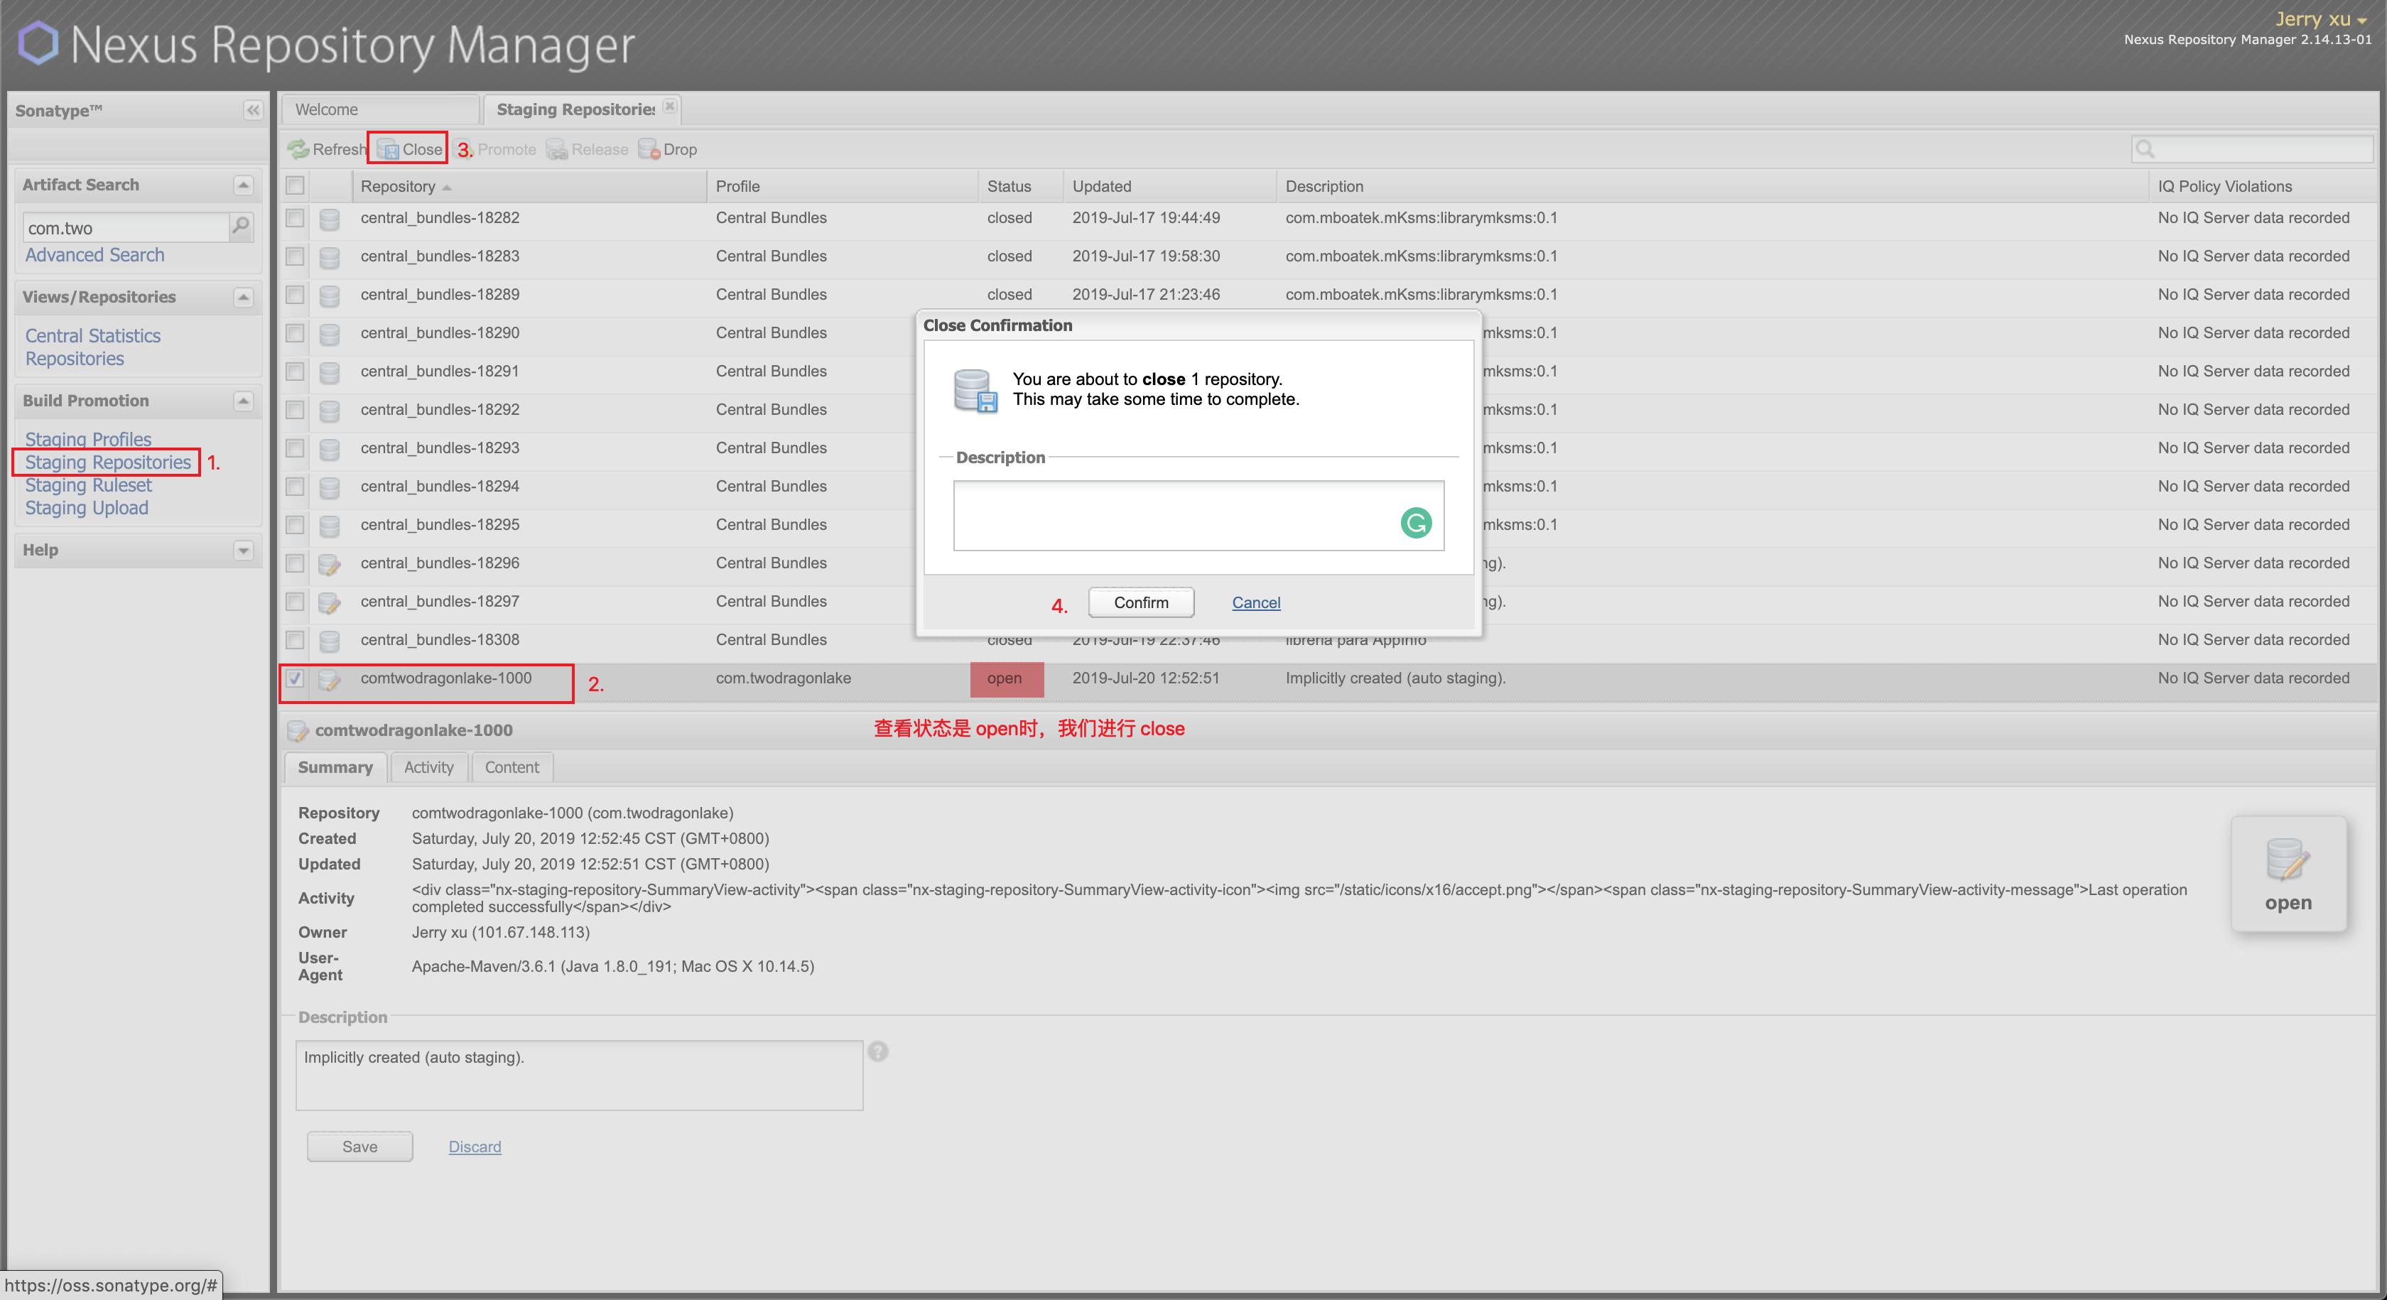Open the Advanced Search link
The width and height of the screenshot is (2387, 1300).
coord(94,255)
